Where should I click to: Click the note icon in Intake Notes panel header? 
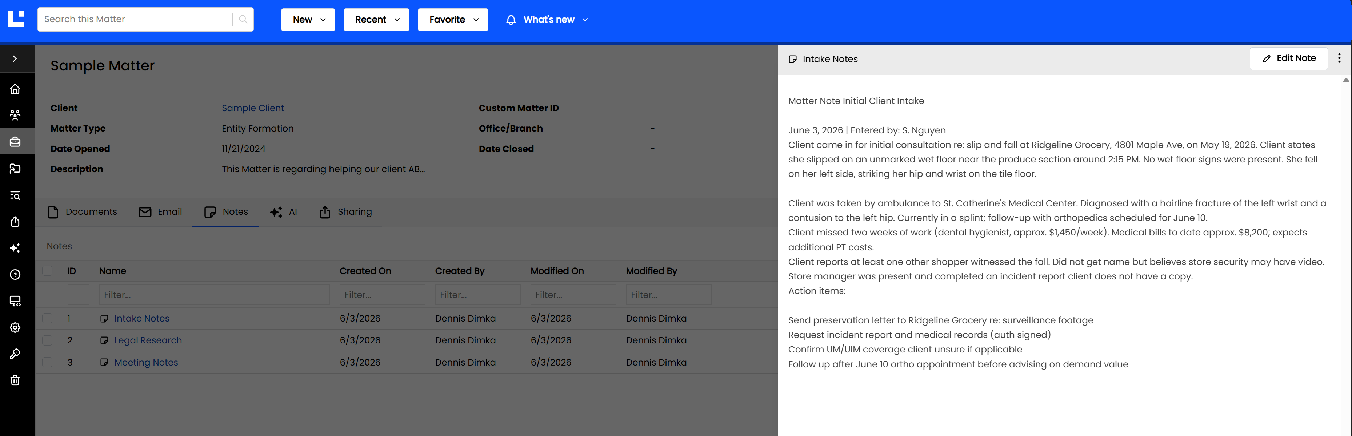(793, 59)
